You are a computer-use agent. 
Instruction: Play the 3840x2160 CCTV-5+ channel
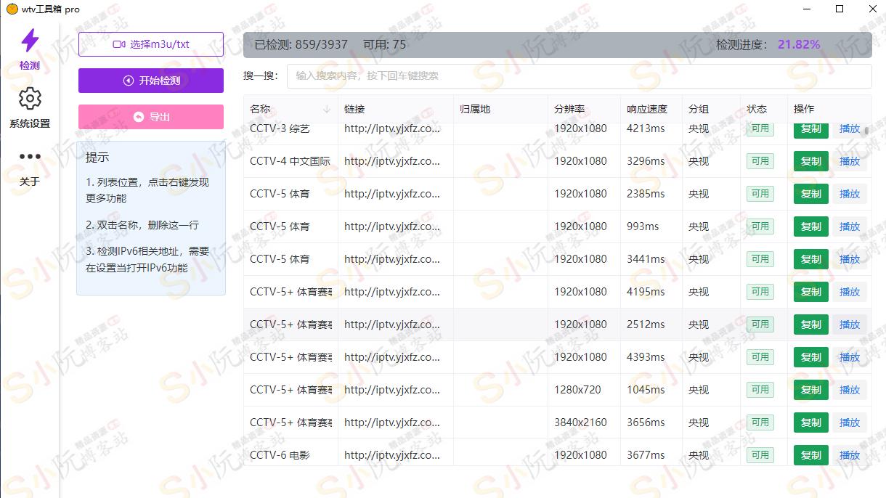849,423
